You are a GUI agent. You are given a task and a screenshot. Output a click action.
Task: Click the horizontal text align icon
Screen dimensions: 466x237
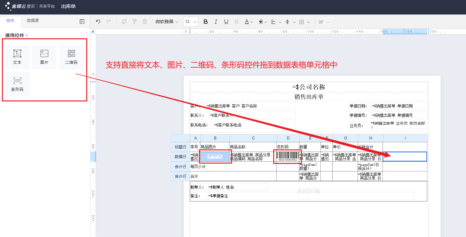(x=273, y=22)
